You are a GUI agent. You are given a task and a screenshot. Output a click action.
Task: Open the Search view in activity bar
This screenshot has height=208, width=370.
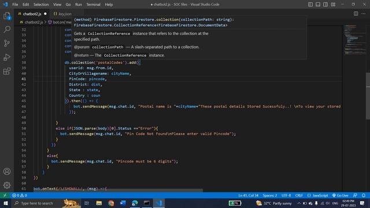click(7, 29)
